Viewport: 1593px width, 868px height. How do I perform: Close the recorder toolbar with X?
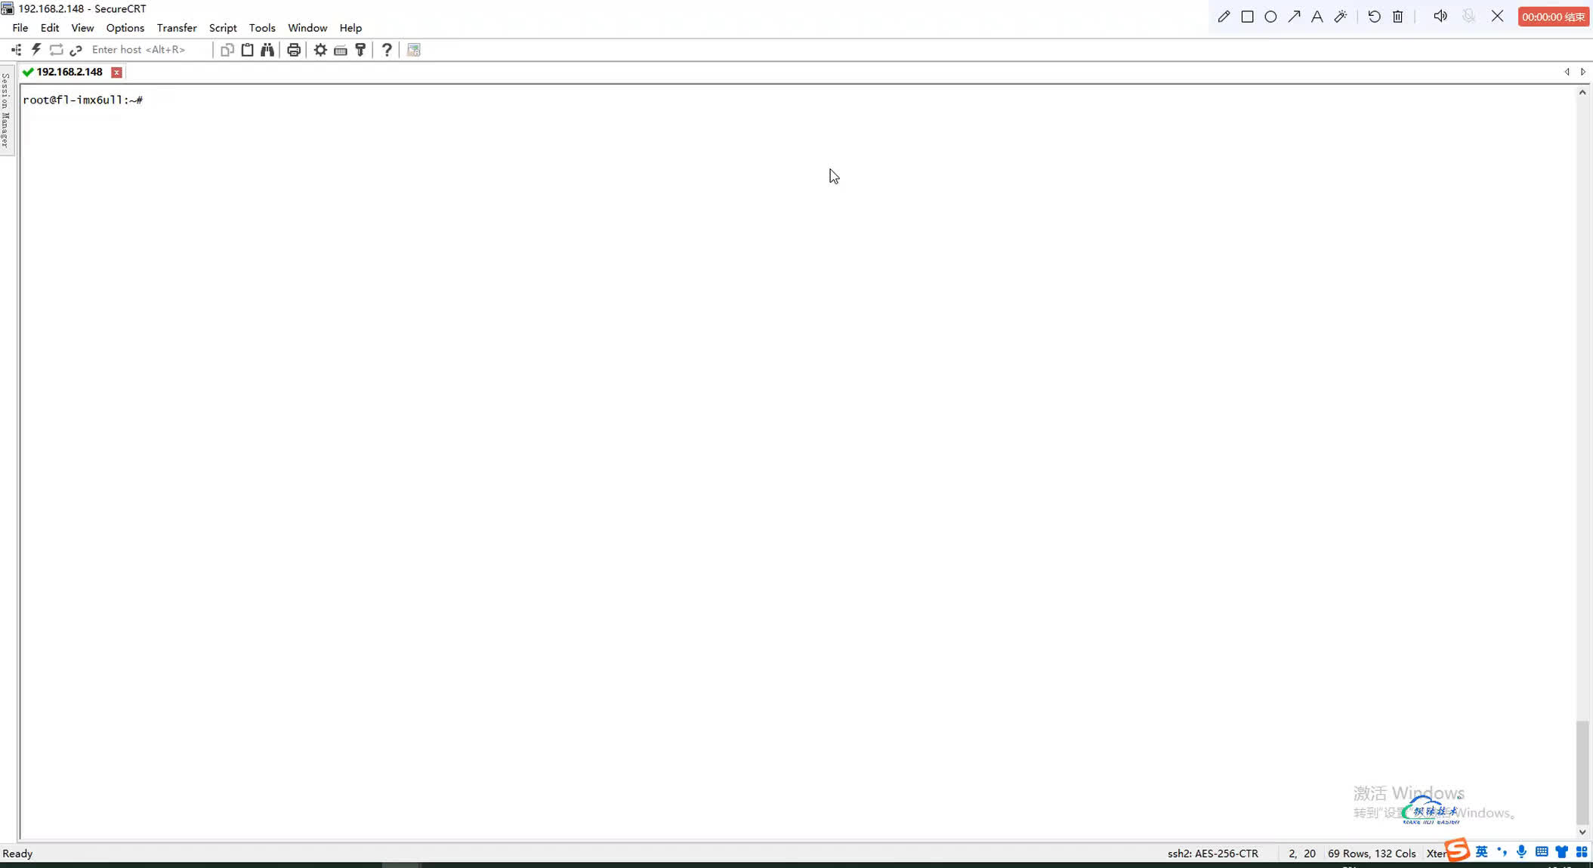[x=1497, y=17]
